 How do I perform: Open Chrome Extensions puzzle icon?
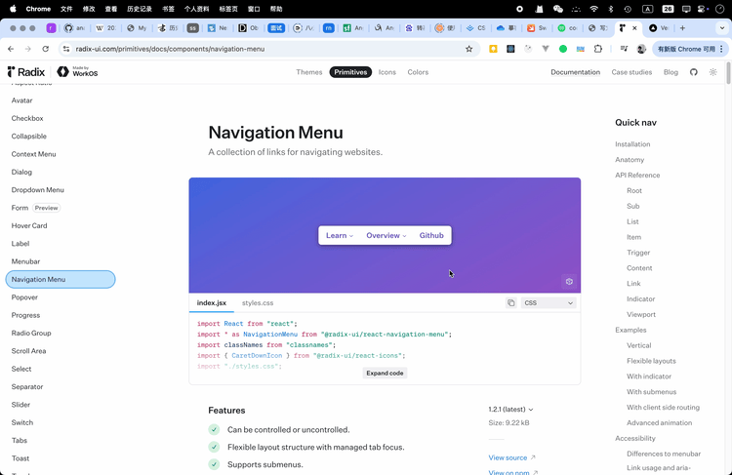pos(598,49)
